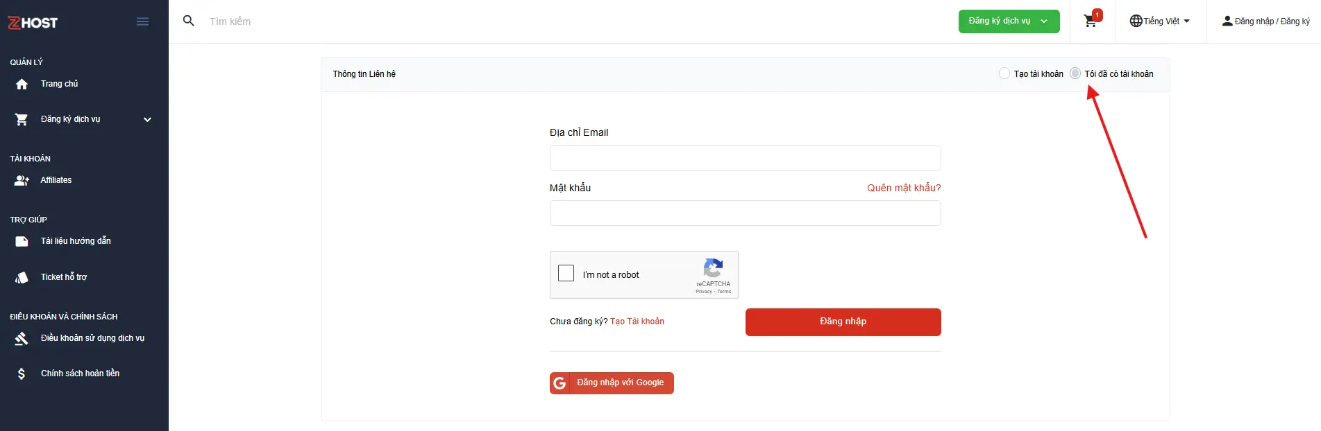1321x431 pixels.
Task: Expand the Đăng ký dịch vụ sidebar chevron
Action: click(x=147, y=119)
